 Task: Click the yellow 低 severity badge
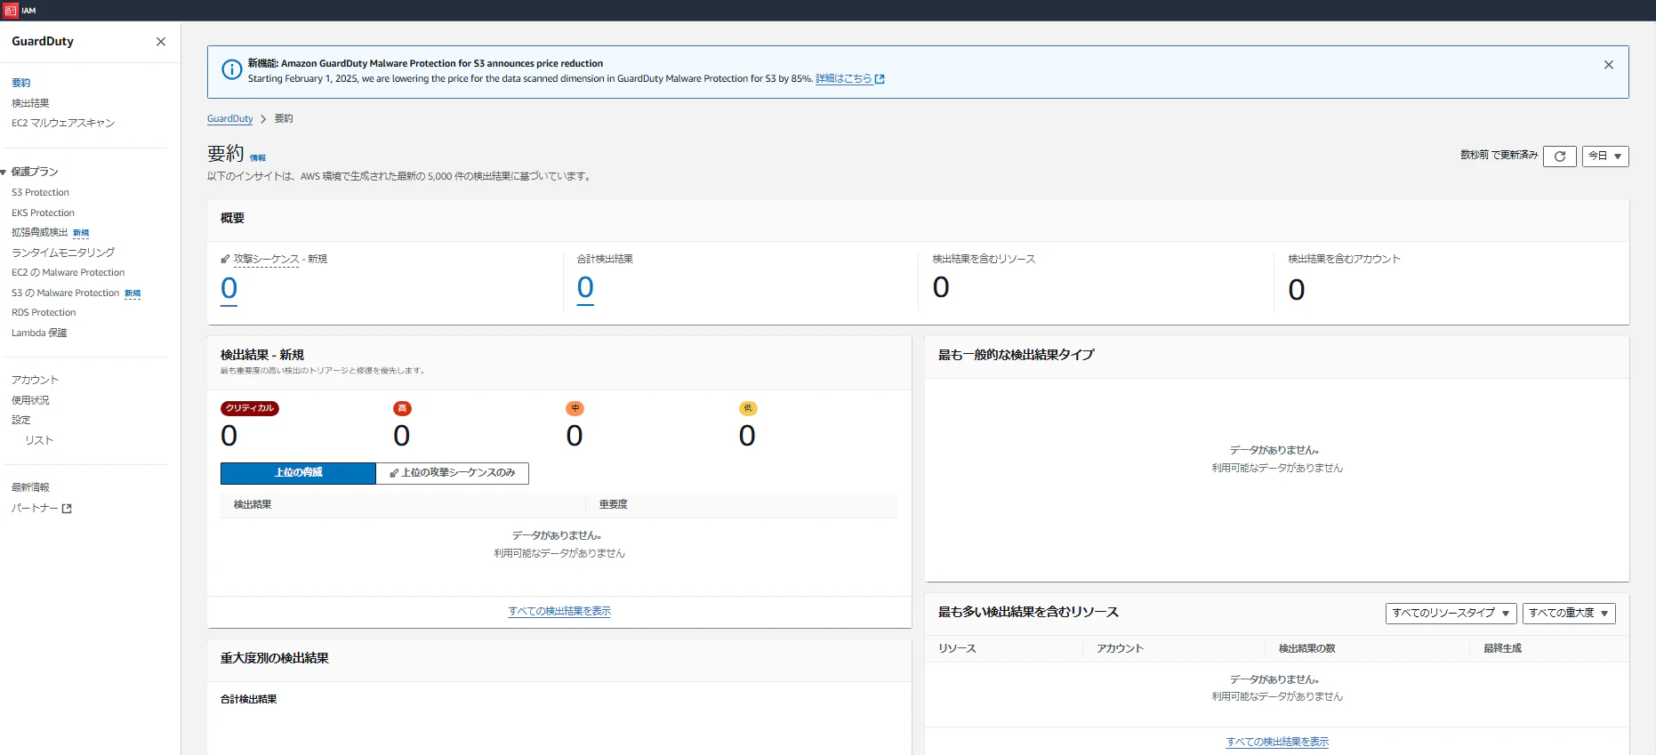click(x=748, y=408)
